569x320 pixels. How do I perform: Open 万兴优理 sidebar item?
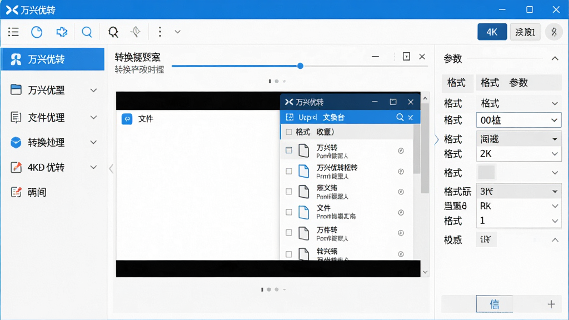tap(53, 90)
